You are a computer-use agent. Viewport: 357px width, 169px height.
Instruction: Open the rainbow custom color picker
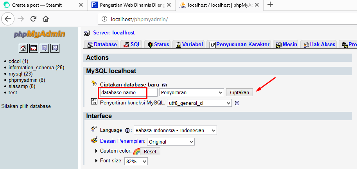(x=136, y=151)
